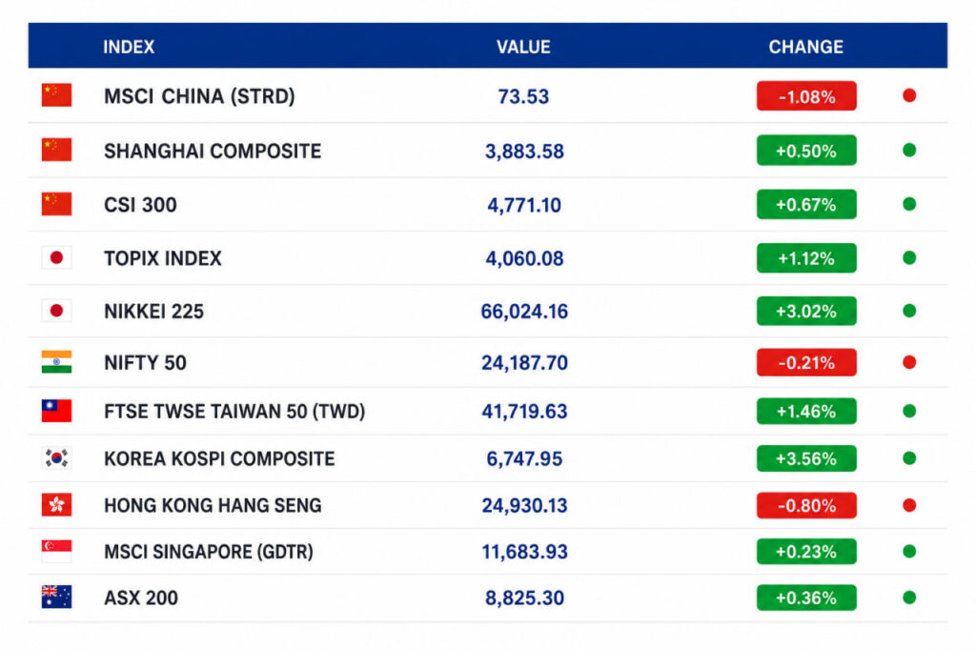Click the green dot for MSCI Singapore
The width and height of the screenshot is (976, 650).
[x=909, y=551]
